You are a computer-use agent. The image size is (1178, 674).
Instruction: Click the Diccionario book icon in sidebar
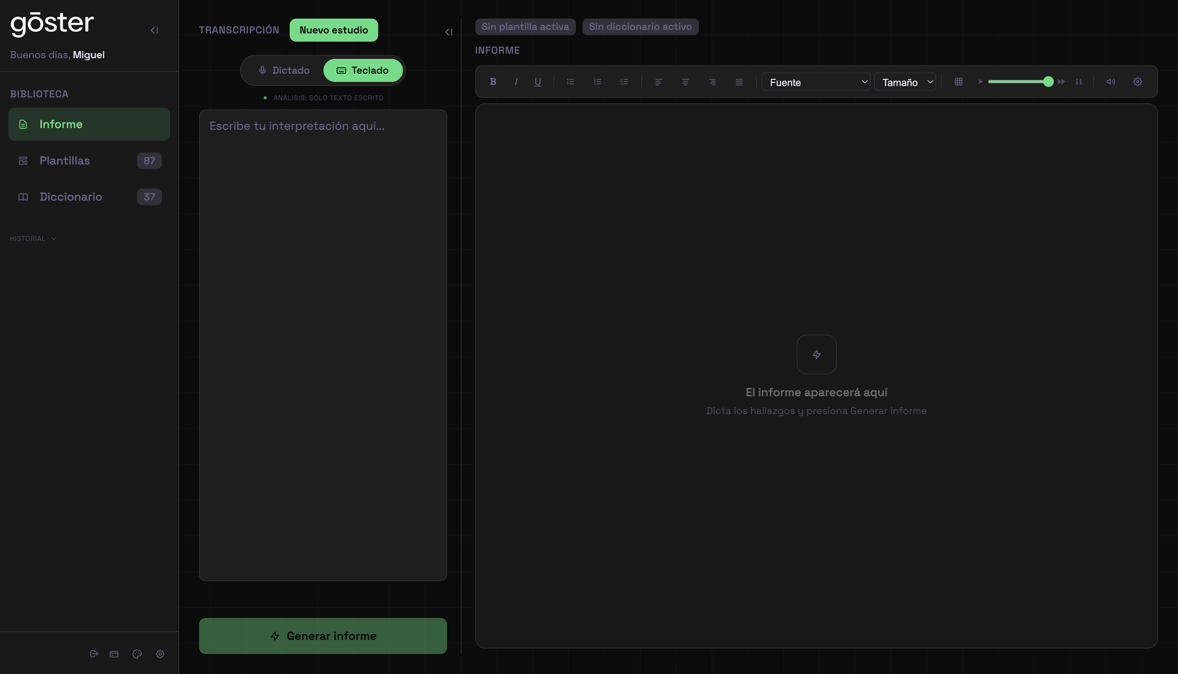point(23,197)
